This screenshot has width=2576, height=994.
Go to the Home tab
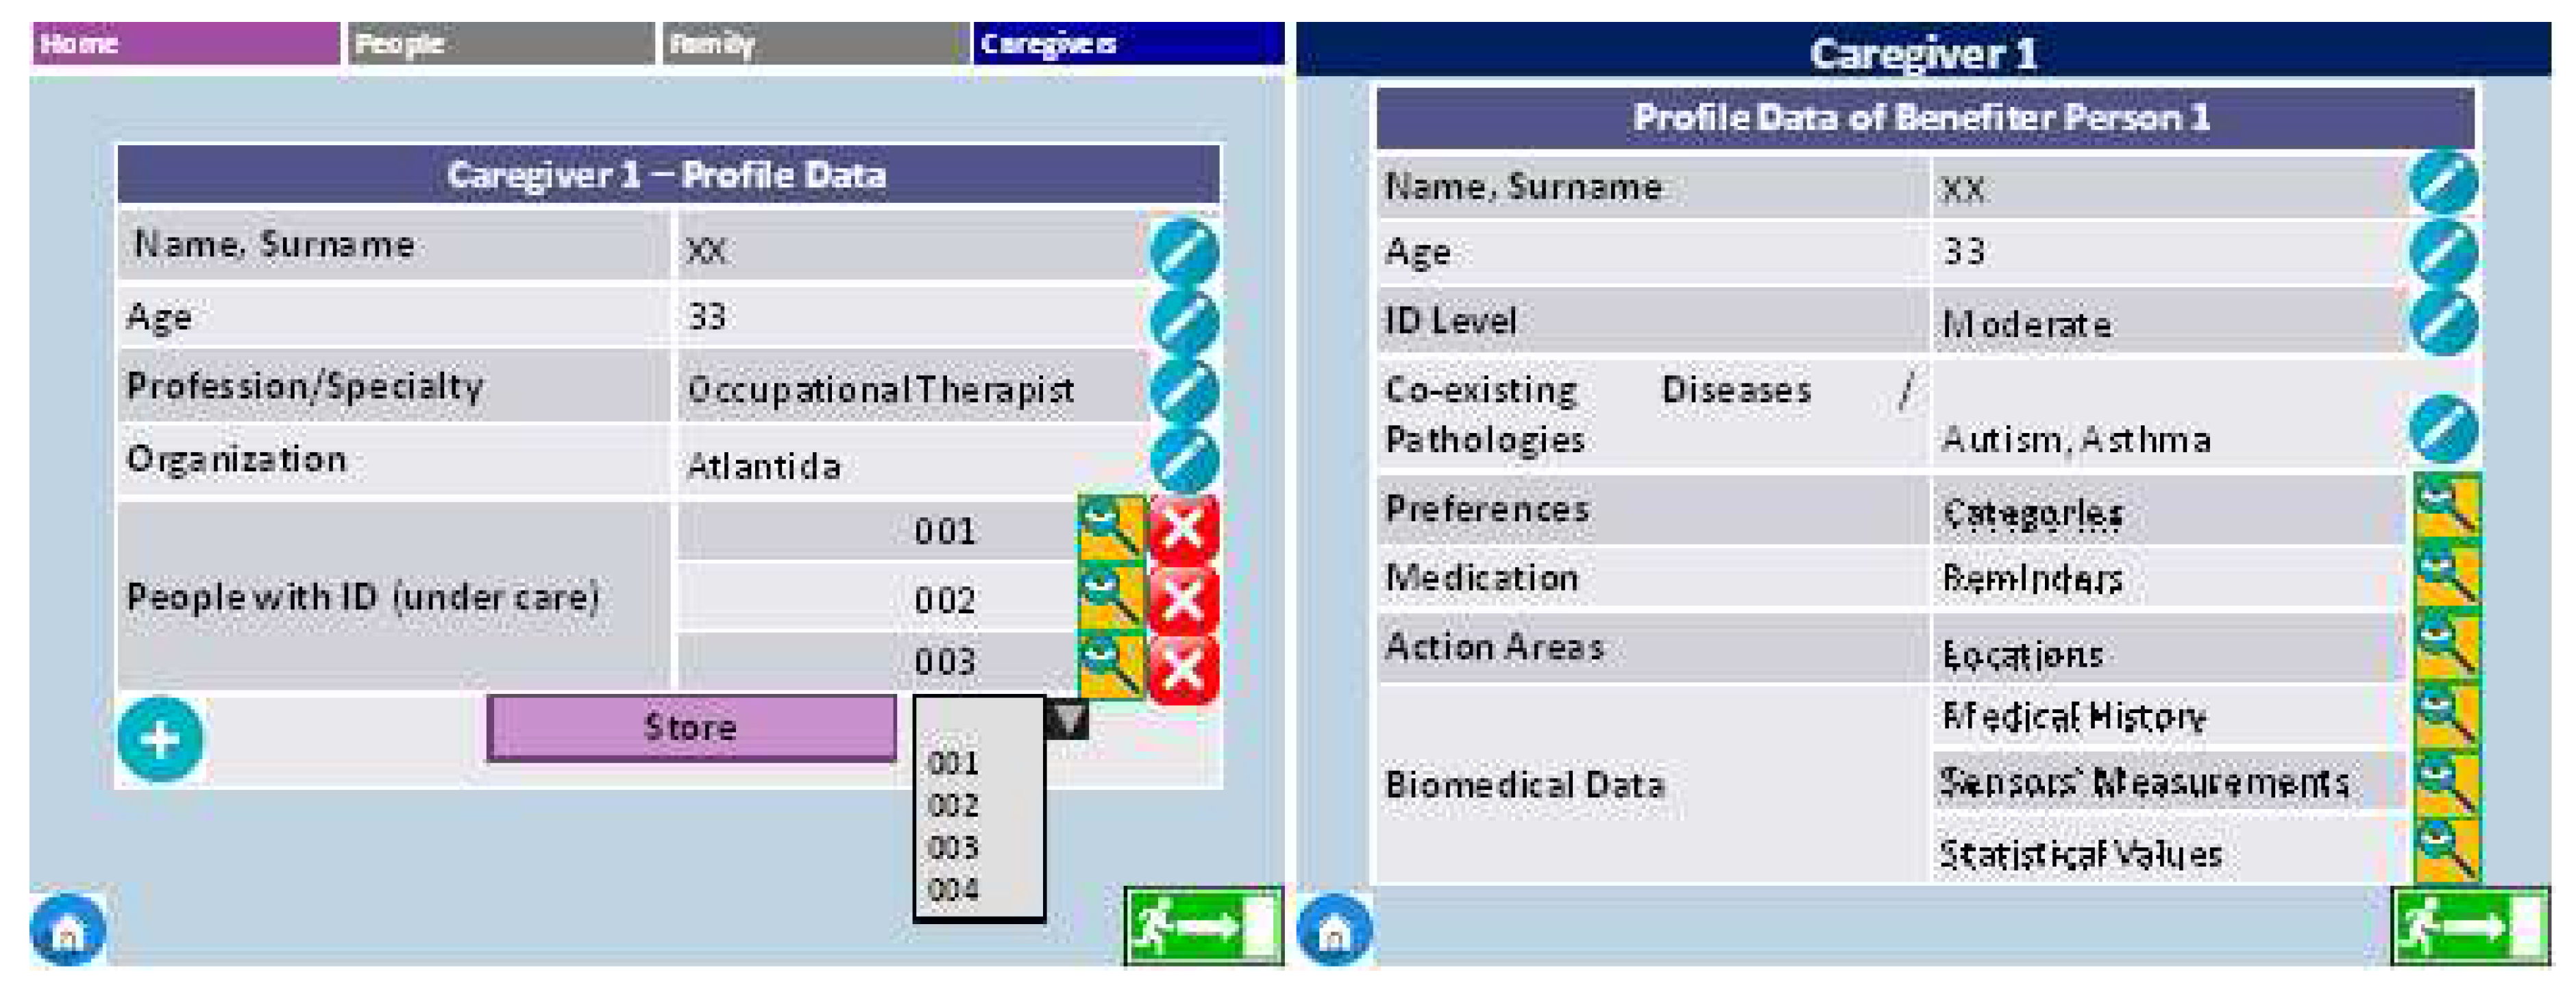point(186,44)
